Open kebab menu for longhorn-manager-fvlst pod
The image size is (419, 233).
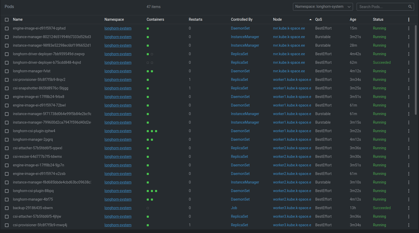point(409,71)
